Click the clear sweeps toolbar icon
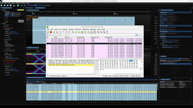Image resolution: width=193 pixels, height=108 pixels. (x=22, y=5)
